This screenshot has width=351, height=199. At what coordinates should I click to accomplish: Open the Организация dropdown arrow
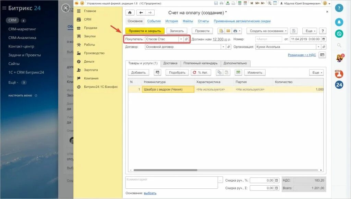(318, 47)
